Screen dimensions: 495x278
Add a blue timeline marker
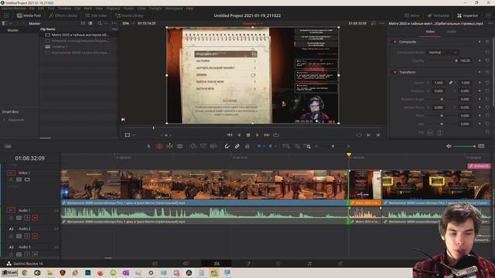coord(271,146)
